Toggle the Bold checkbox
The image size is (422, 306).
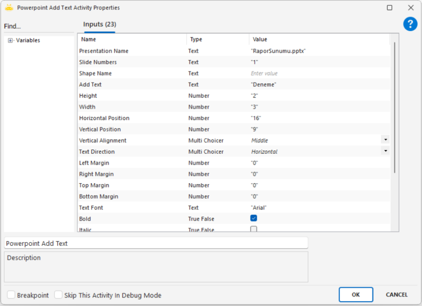click(254, 218)
